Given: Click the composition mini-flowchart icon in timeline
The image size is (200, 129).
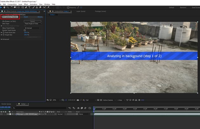Looking at the screenshot, I should tap(70, 108).
